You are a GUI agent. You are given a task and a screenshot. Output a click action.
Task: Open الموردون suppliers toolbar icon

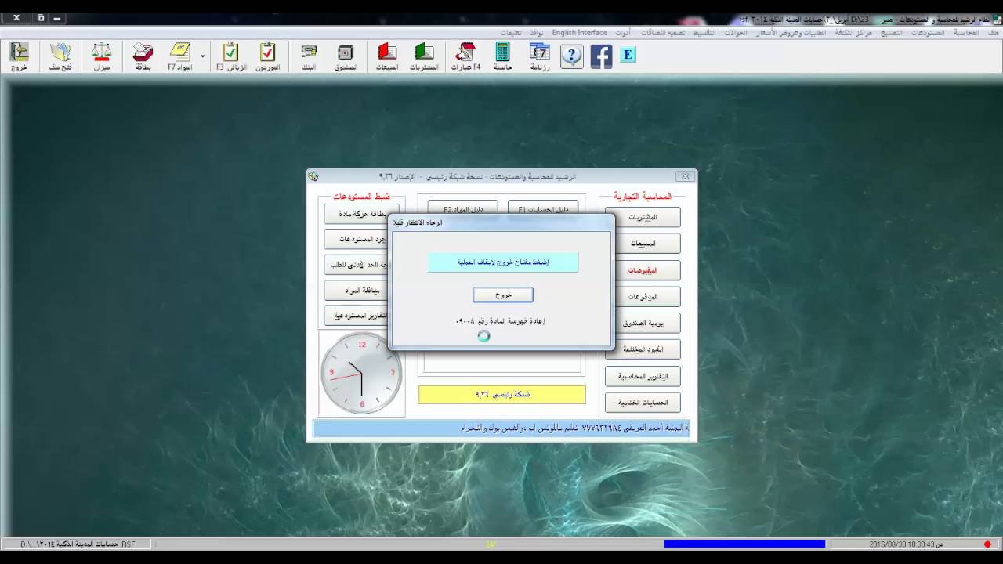point(268,56)
